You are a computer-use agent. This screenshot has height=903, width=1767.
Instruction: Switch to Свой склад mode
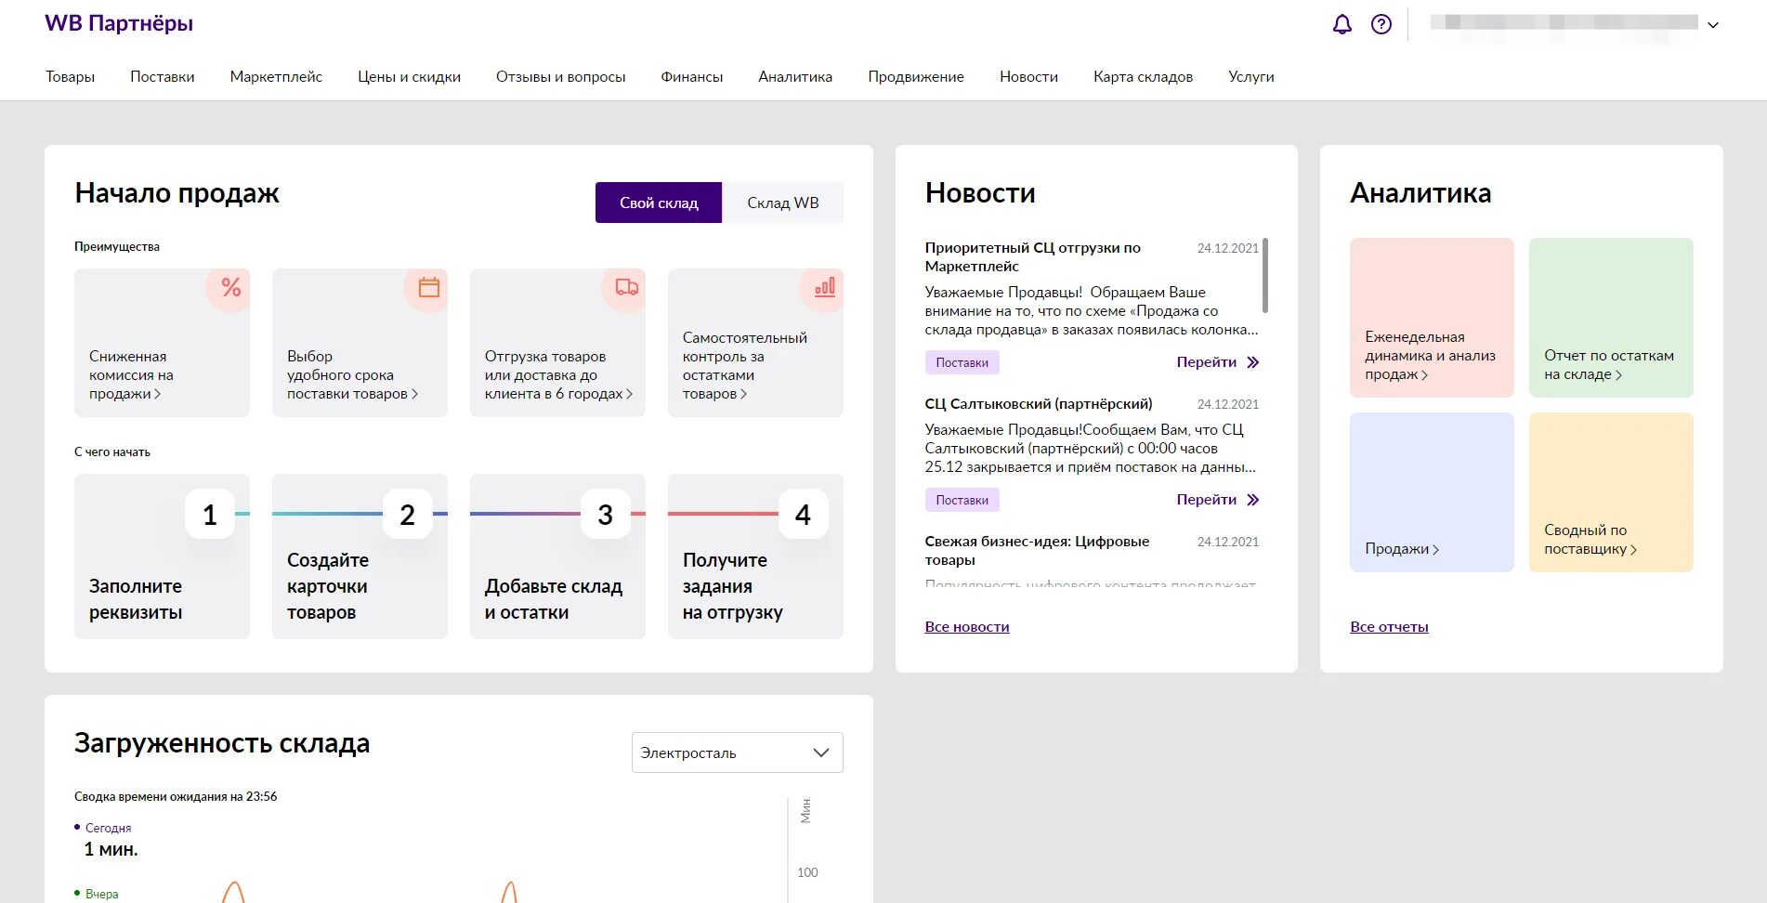tap(659, 203)
